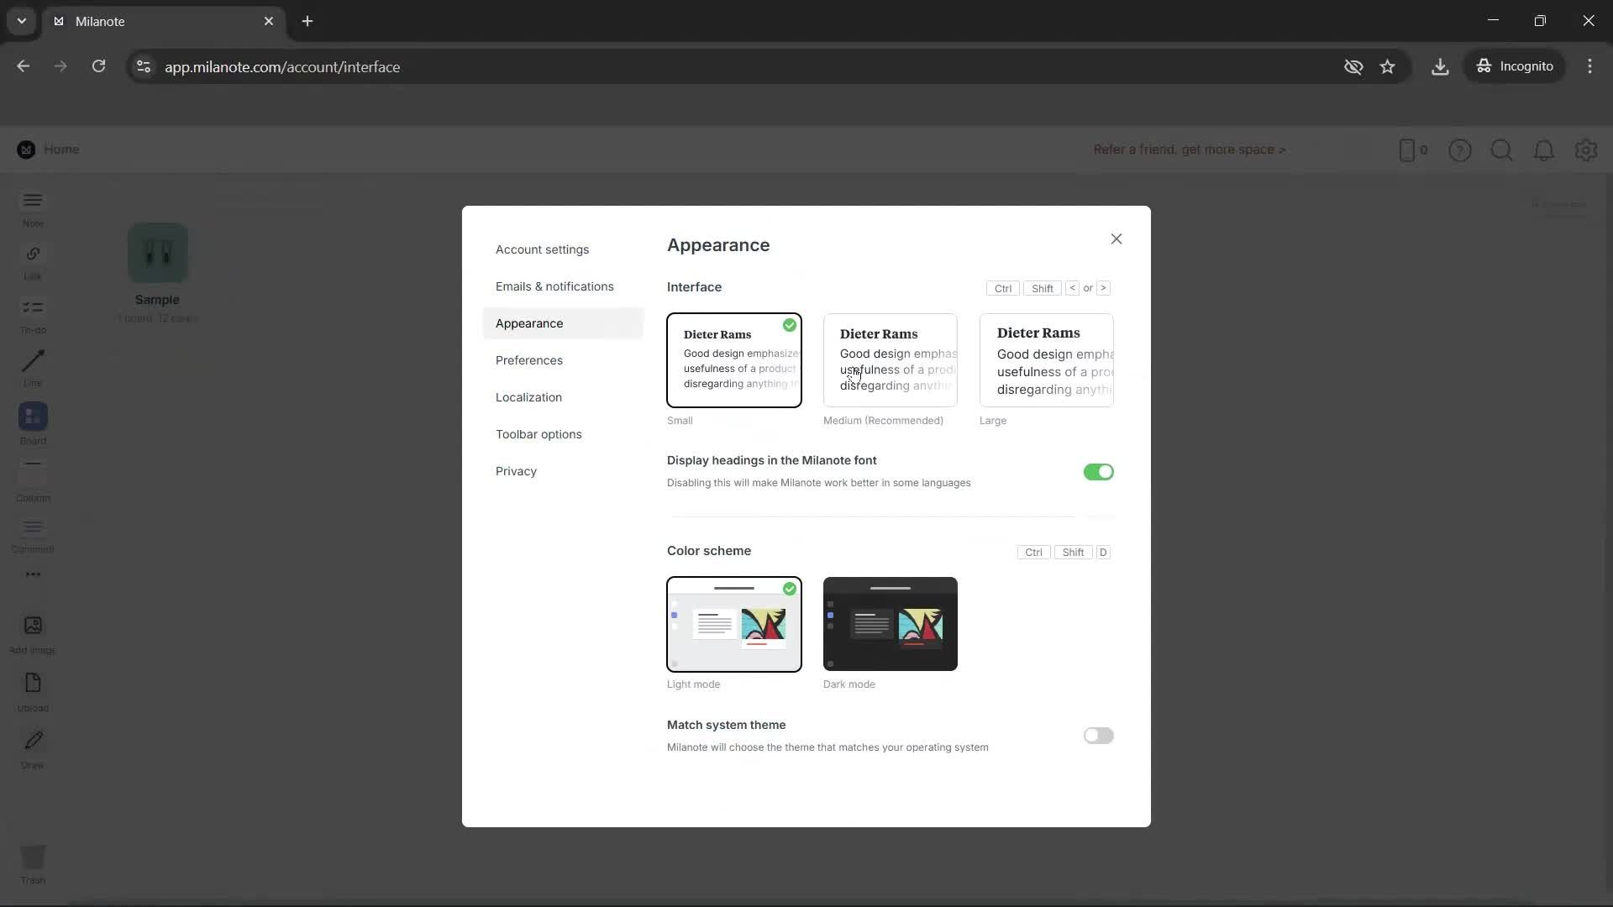Open Chrome's three-dot menu
The image size is (1613, 907).
(x=1590, y=66)
